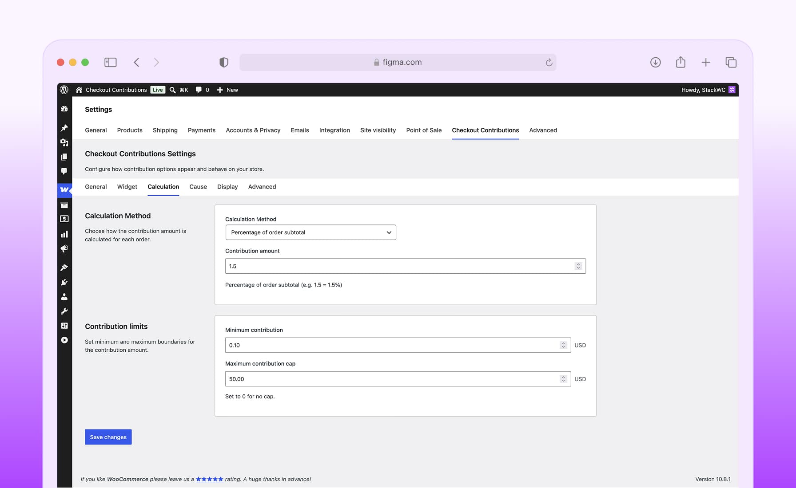
Task: Open a new Safari tab with plus
Action: [706, 63]
